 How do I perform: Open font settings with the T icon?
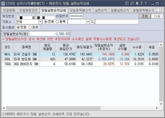142,4
